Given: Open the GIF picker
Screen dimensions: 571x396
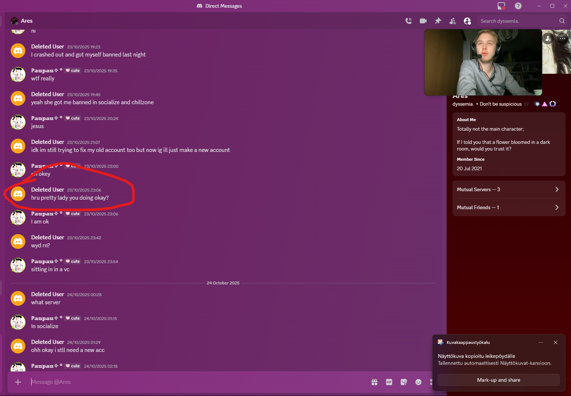Looking at the screenshot, I should (x=389, y=382).
